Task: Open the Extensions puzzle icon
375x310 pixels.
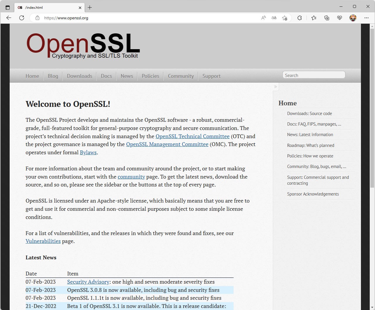Action: [299, 18]
